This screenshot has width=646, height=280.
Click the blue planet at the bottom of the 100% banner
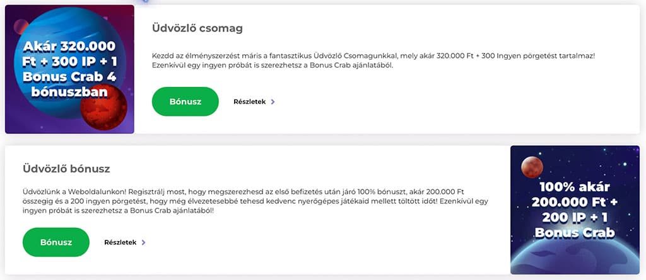point(574,258)
